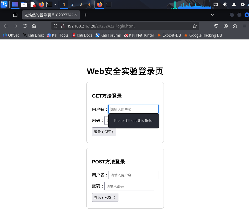Focus the POST form username field

point(133,175)
